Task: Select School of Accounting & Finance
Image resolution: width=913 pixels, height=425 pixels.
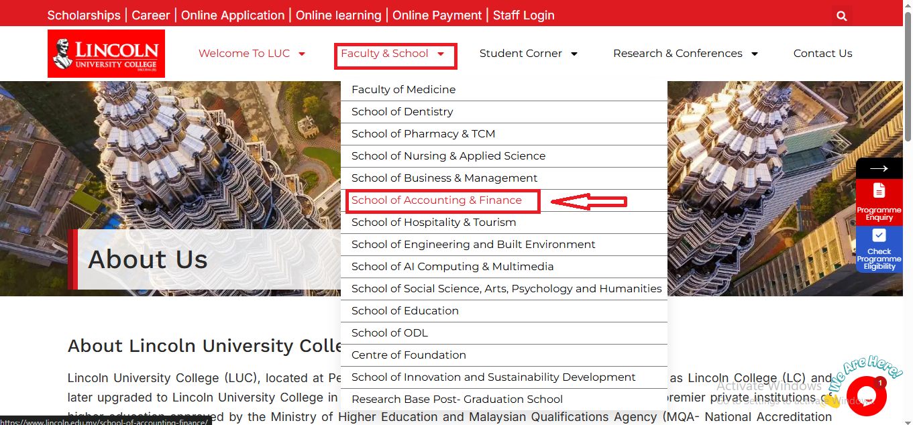Action: (437, 200)
